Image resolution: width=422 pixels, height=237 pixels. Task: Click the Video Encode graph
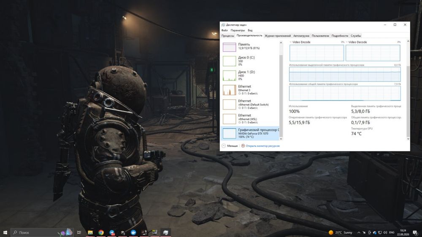click(x=317, y=53)
